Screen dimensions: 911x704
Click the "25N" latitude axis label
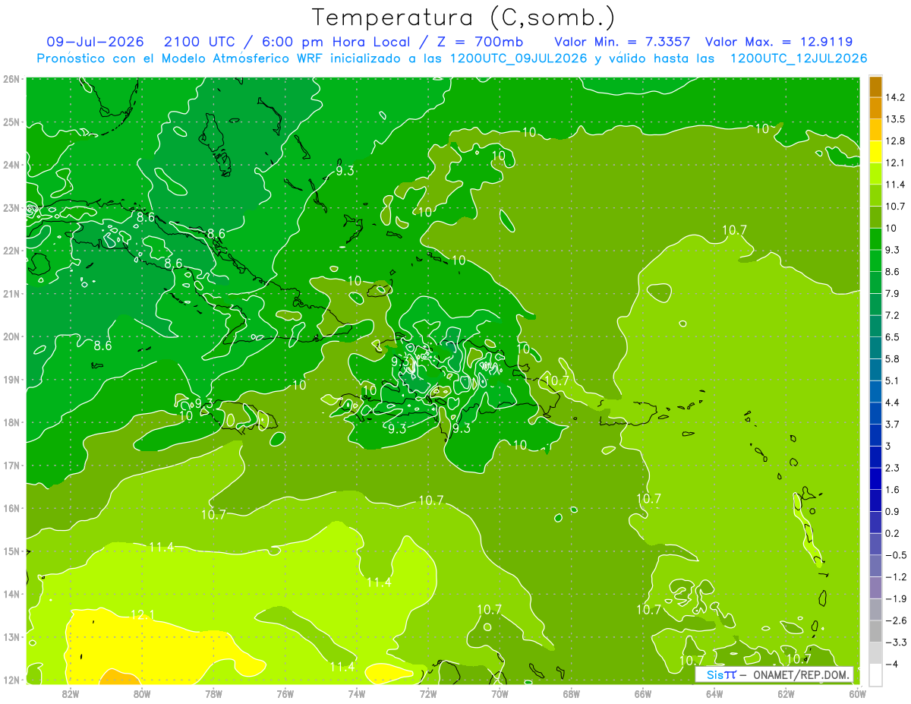11,122
